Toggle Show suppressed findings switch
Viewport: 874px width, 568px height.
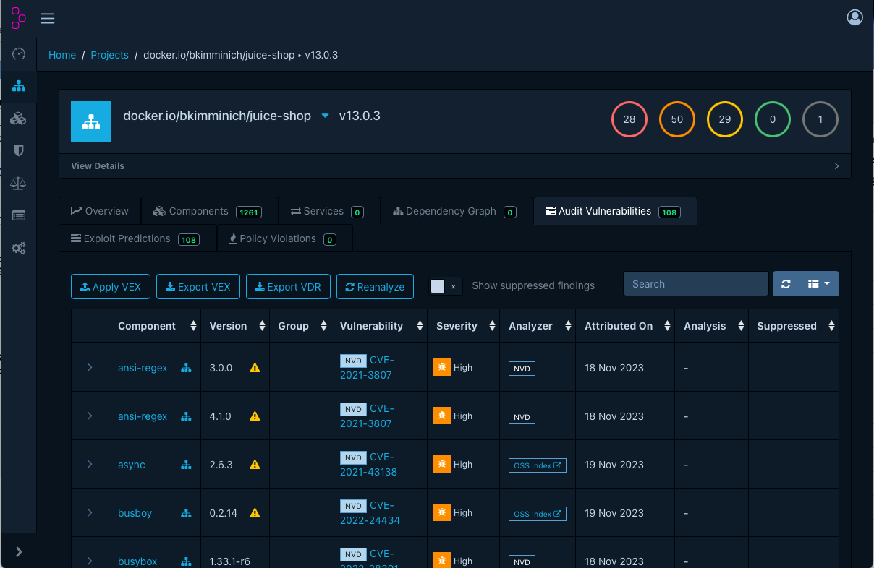(x=445, y=286)
